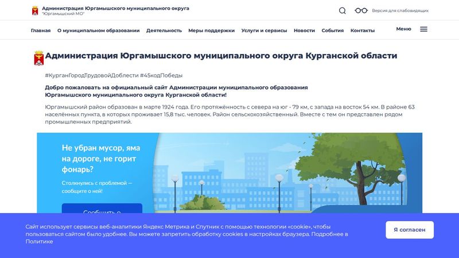The width and height of the screenshot is (459, 258).
Task: Click the site title in header
Action: tap(115, 8)
